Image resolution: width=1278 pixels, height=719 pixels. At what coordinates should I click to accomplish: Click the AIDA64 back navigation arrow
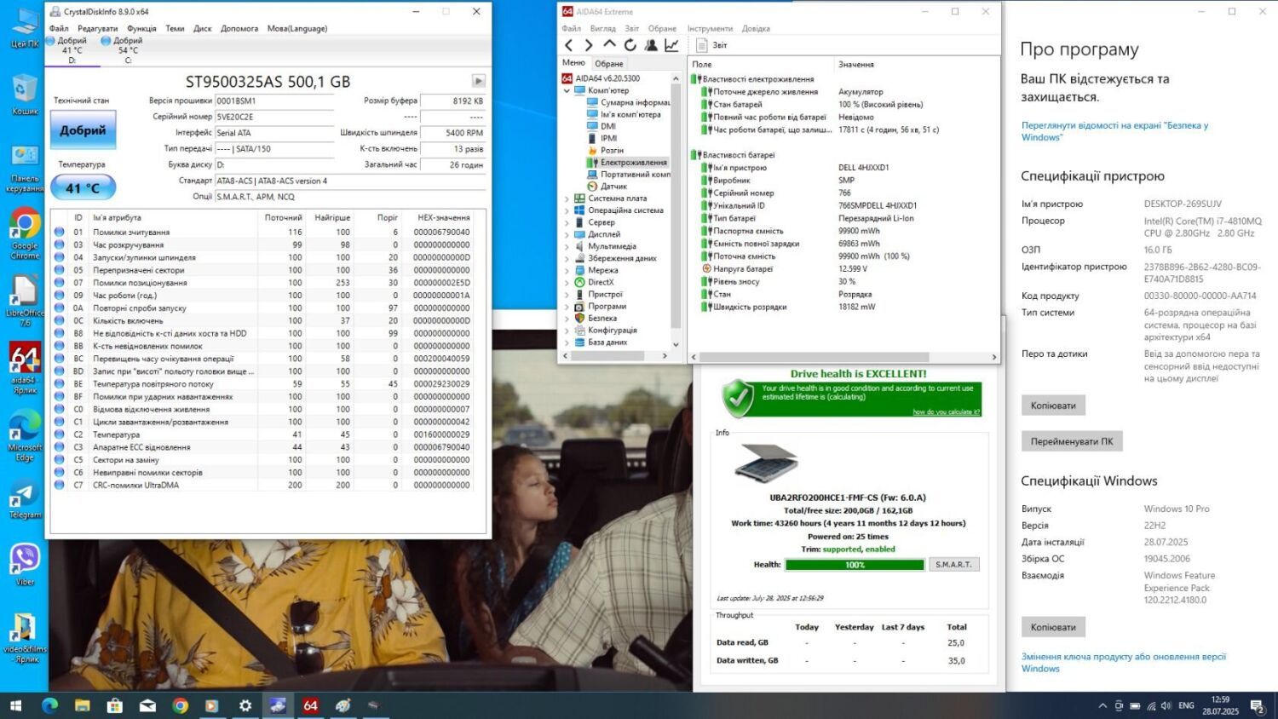[569, 45]
